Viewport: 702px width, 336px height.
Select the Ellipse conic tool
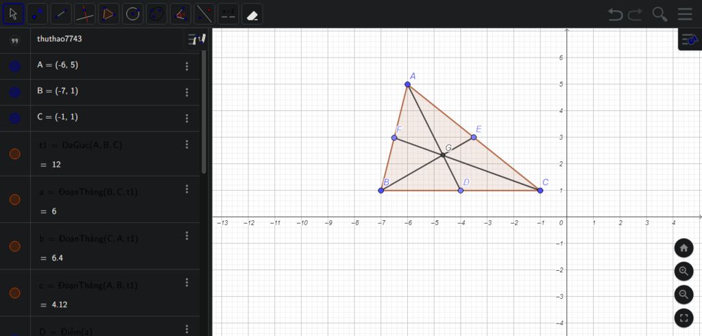tap(156, 14)
